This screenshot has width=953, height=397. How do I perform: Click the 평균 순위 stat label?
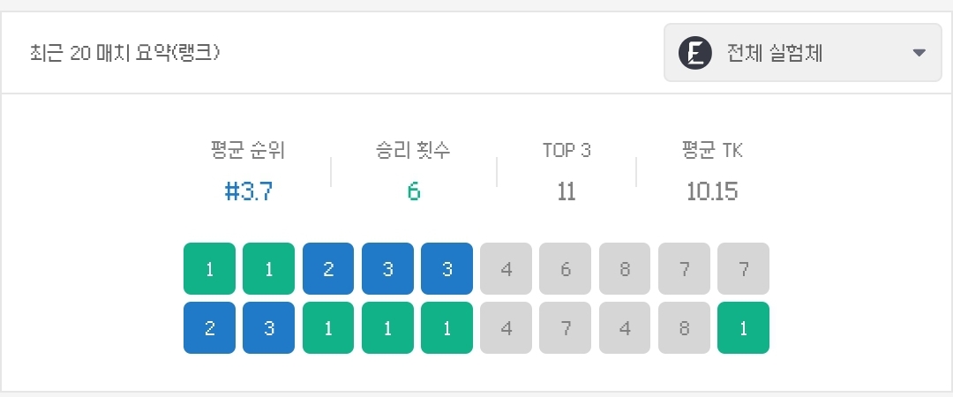click(248, 151)
